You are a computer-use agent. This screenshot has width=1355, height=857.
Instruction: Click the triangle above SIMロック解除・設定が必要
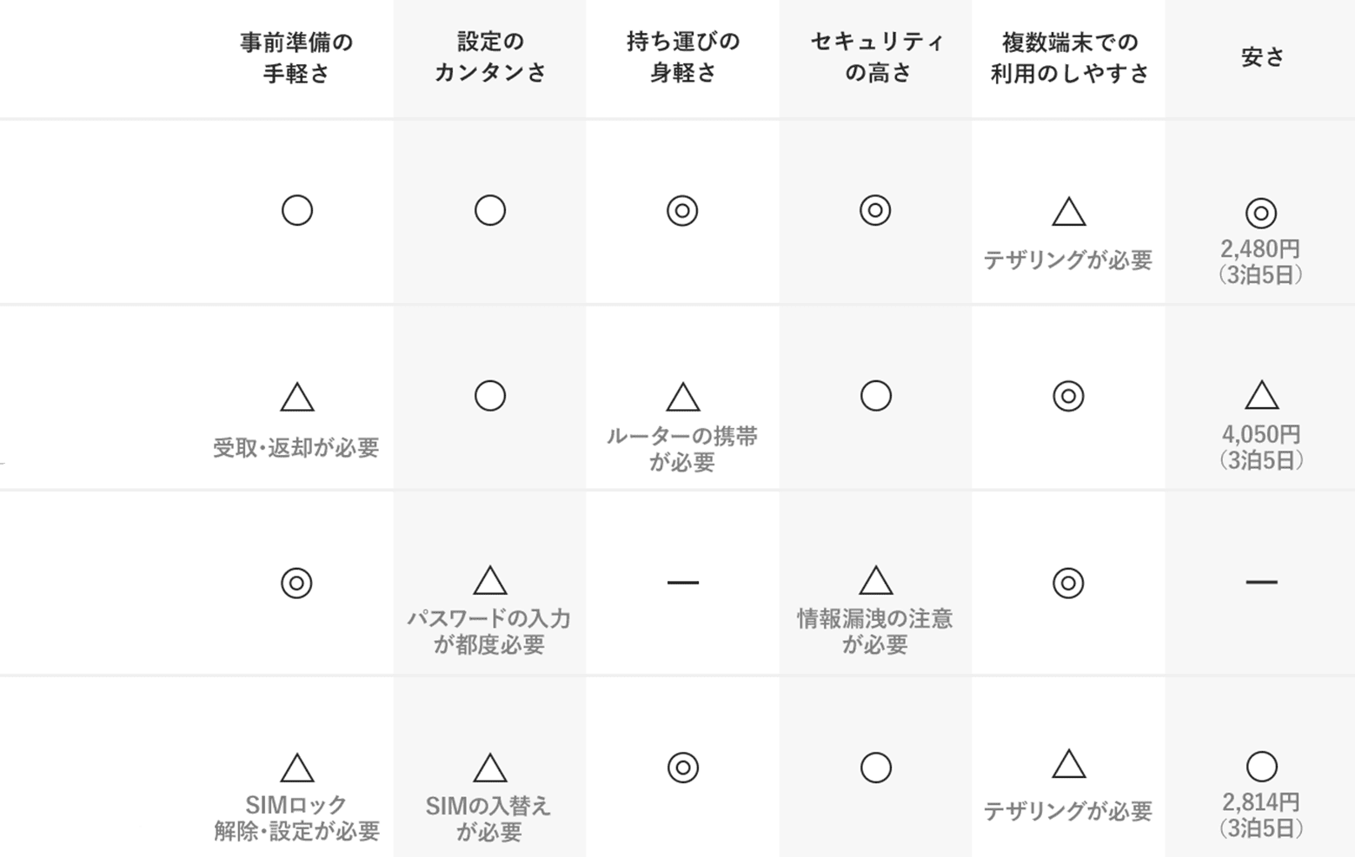[297, 768]
